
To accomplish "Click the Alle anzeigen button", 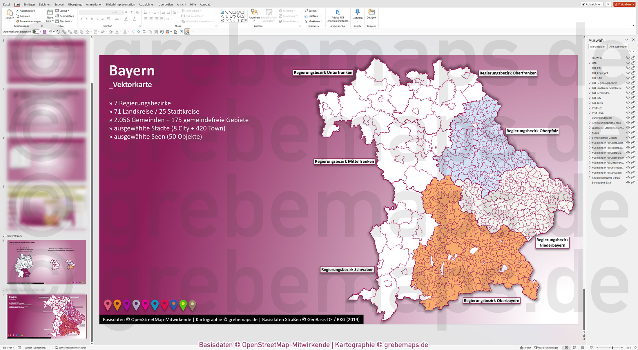I will point(597,46).
